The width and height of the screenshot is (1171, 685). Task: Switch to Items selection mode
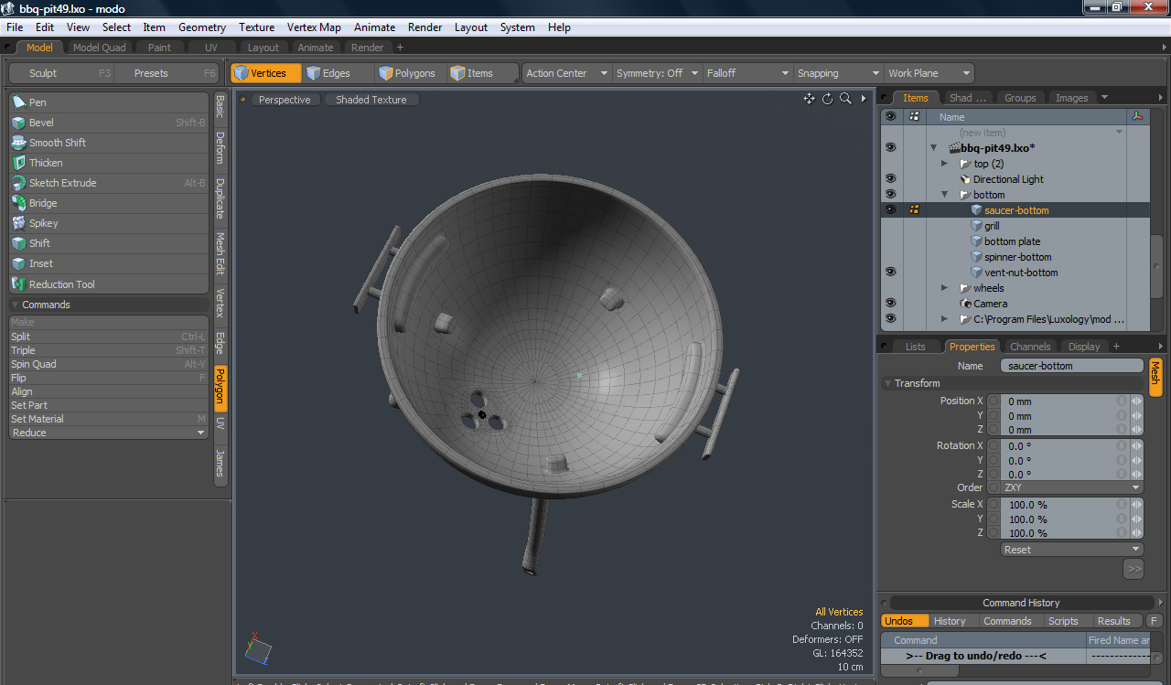[482, 73]
